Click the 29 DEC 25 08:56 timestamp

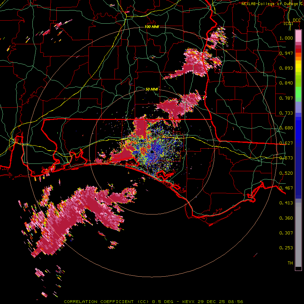coord(220,302)
